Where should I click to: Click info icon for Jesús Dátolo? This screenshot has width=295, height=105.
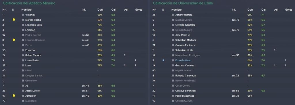[23, 91]
